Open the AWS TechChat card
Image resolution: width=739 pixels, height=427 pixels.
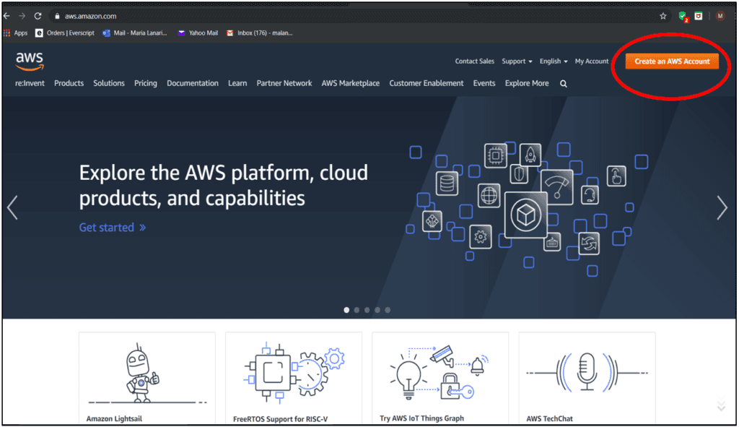coord(587,379)
